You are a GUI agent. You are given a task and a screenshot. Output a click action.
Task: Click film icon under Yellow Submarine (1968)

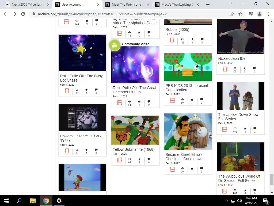pyautogui.click(x=120, y=160)
